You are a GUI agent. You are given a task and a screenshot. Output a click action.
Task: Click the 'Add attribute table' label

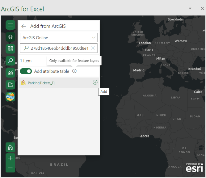coord(52,71)
